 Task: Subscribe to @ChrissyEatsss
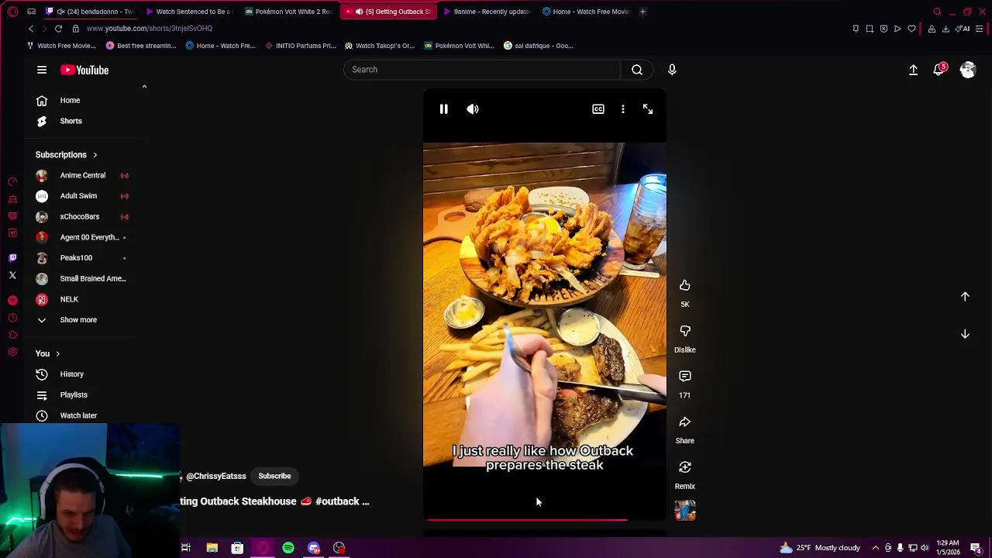click(x=274, y=477)
